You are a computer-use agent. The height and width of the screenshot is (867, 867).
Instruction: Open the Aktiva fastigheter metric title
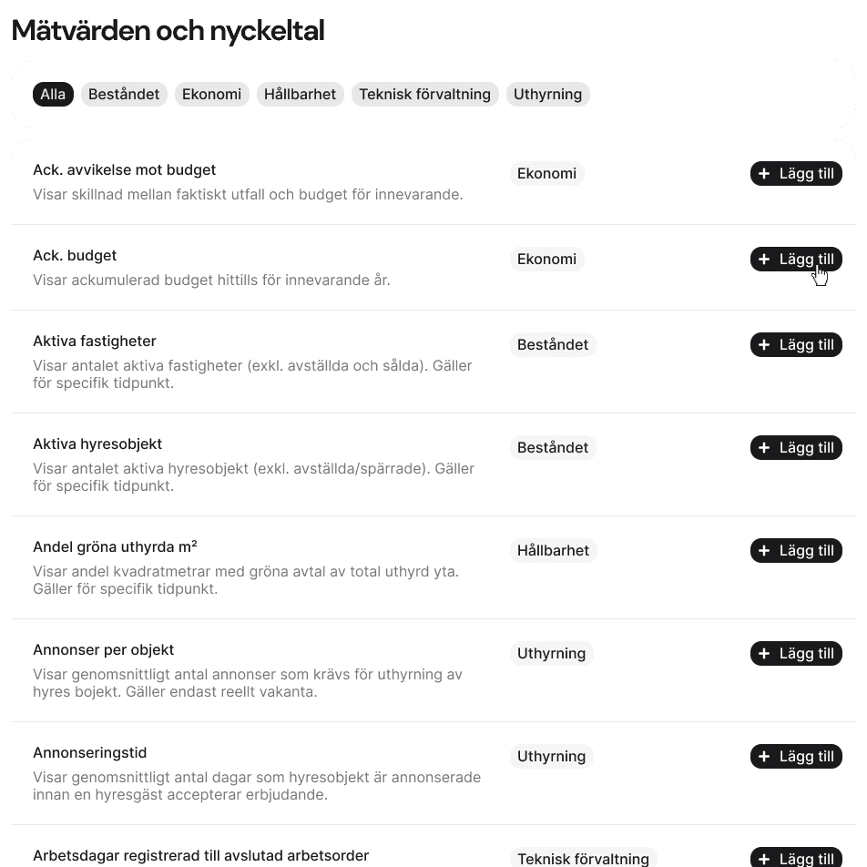click(x=95, y=342)
